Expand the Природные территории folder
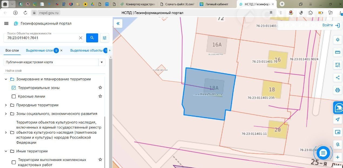Screen dimensions: 343x168 6,105
